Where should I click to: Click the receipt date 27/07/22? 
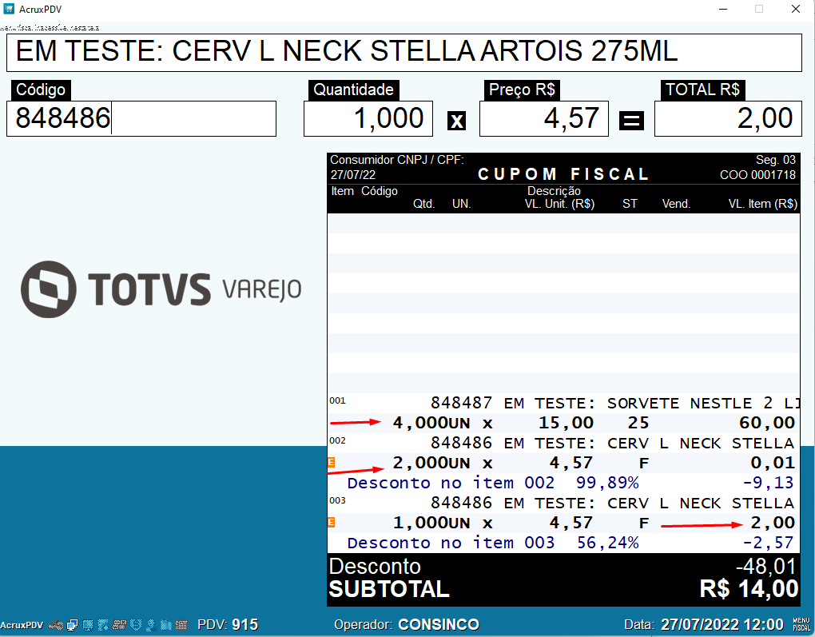(353, 175)
